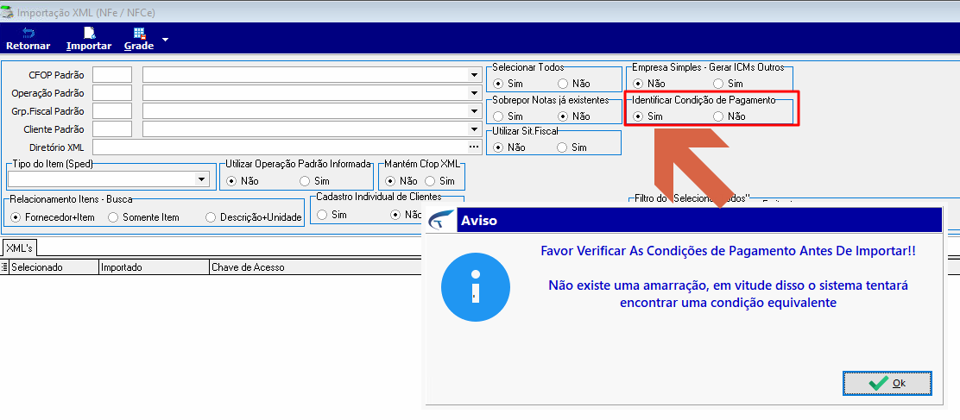This screenshot has width=960, height=420.
Task: Click the blue info icon in Aviso
Action: [476, 287]
